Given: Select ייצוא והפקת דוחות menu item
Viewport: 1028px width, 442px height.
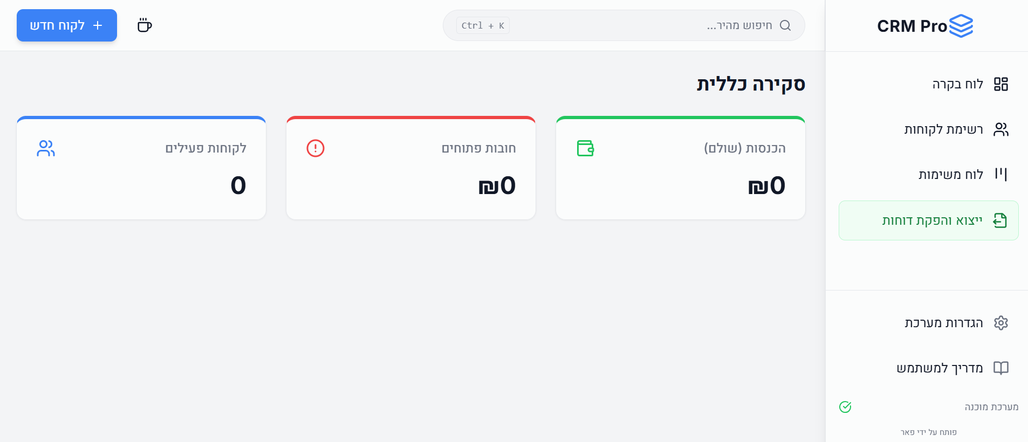Looking at the screenshot, I should click(x=933, y=220).
